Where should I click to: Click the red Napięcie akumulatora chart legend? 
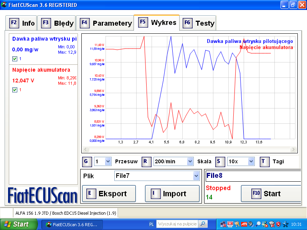[x=266, y=47]
